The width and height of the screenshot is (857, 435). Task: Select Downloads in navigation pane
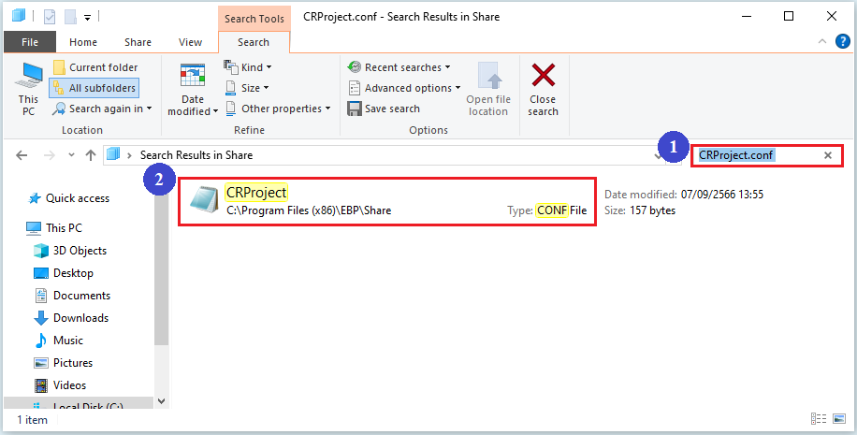tap(80, 318)
